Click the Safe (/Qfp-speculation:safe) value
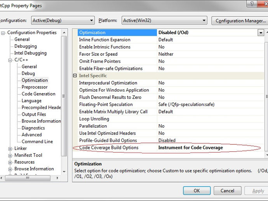The width and height of the screenshot is (268, 201). point(186,104)
